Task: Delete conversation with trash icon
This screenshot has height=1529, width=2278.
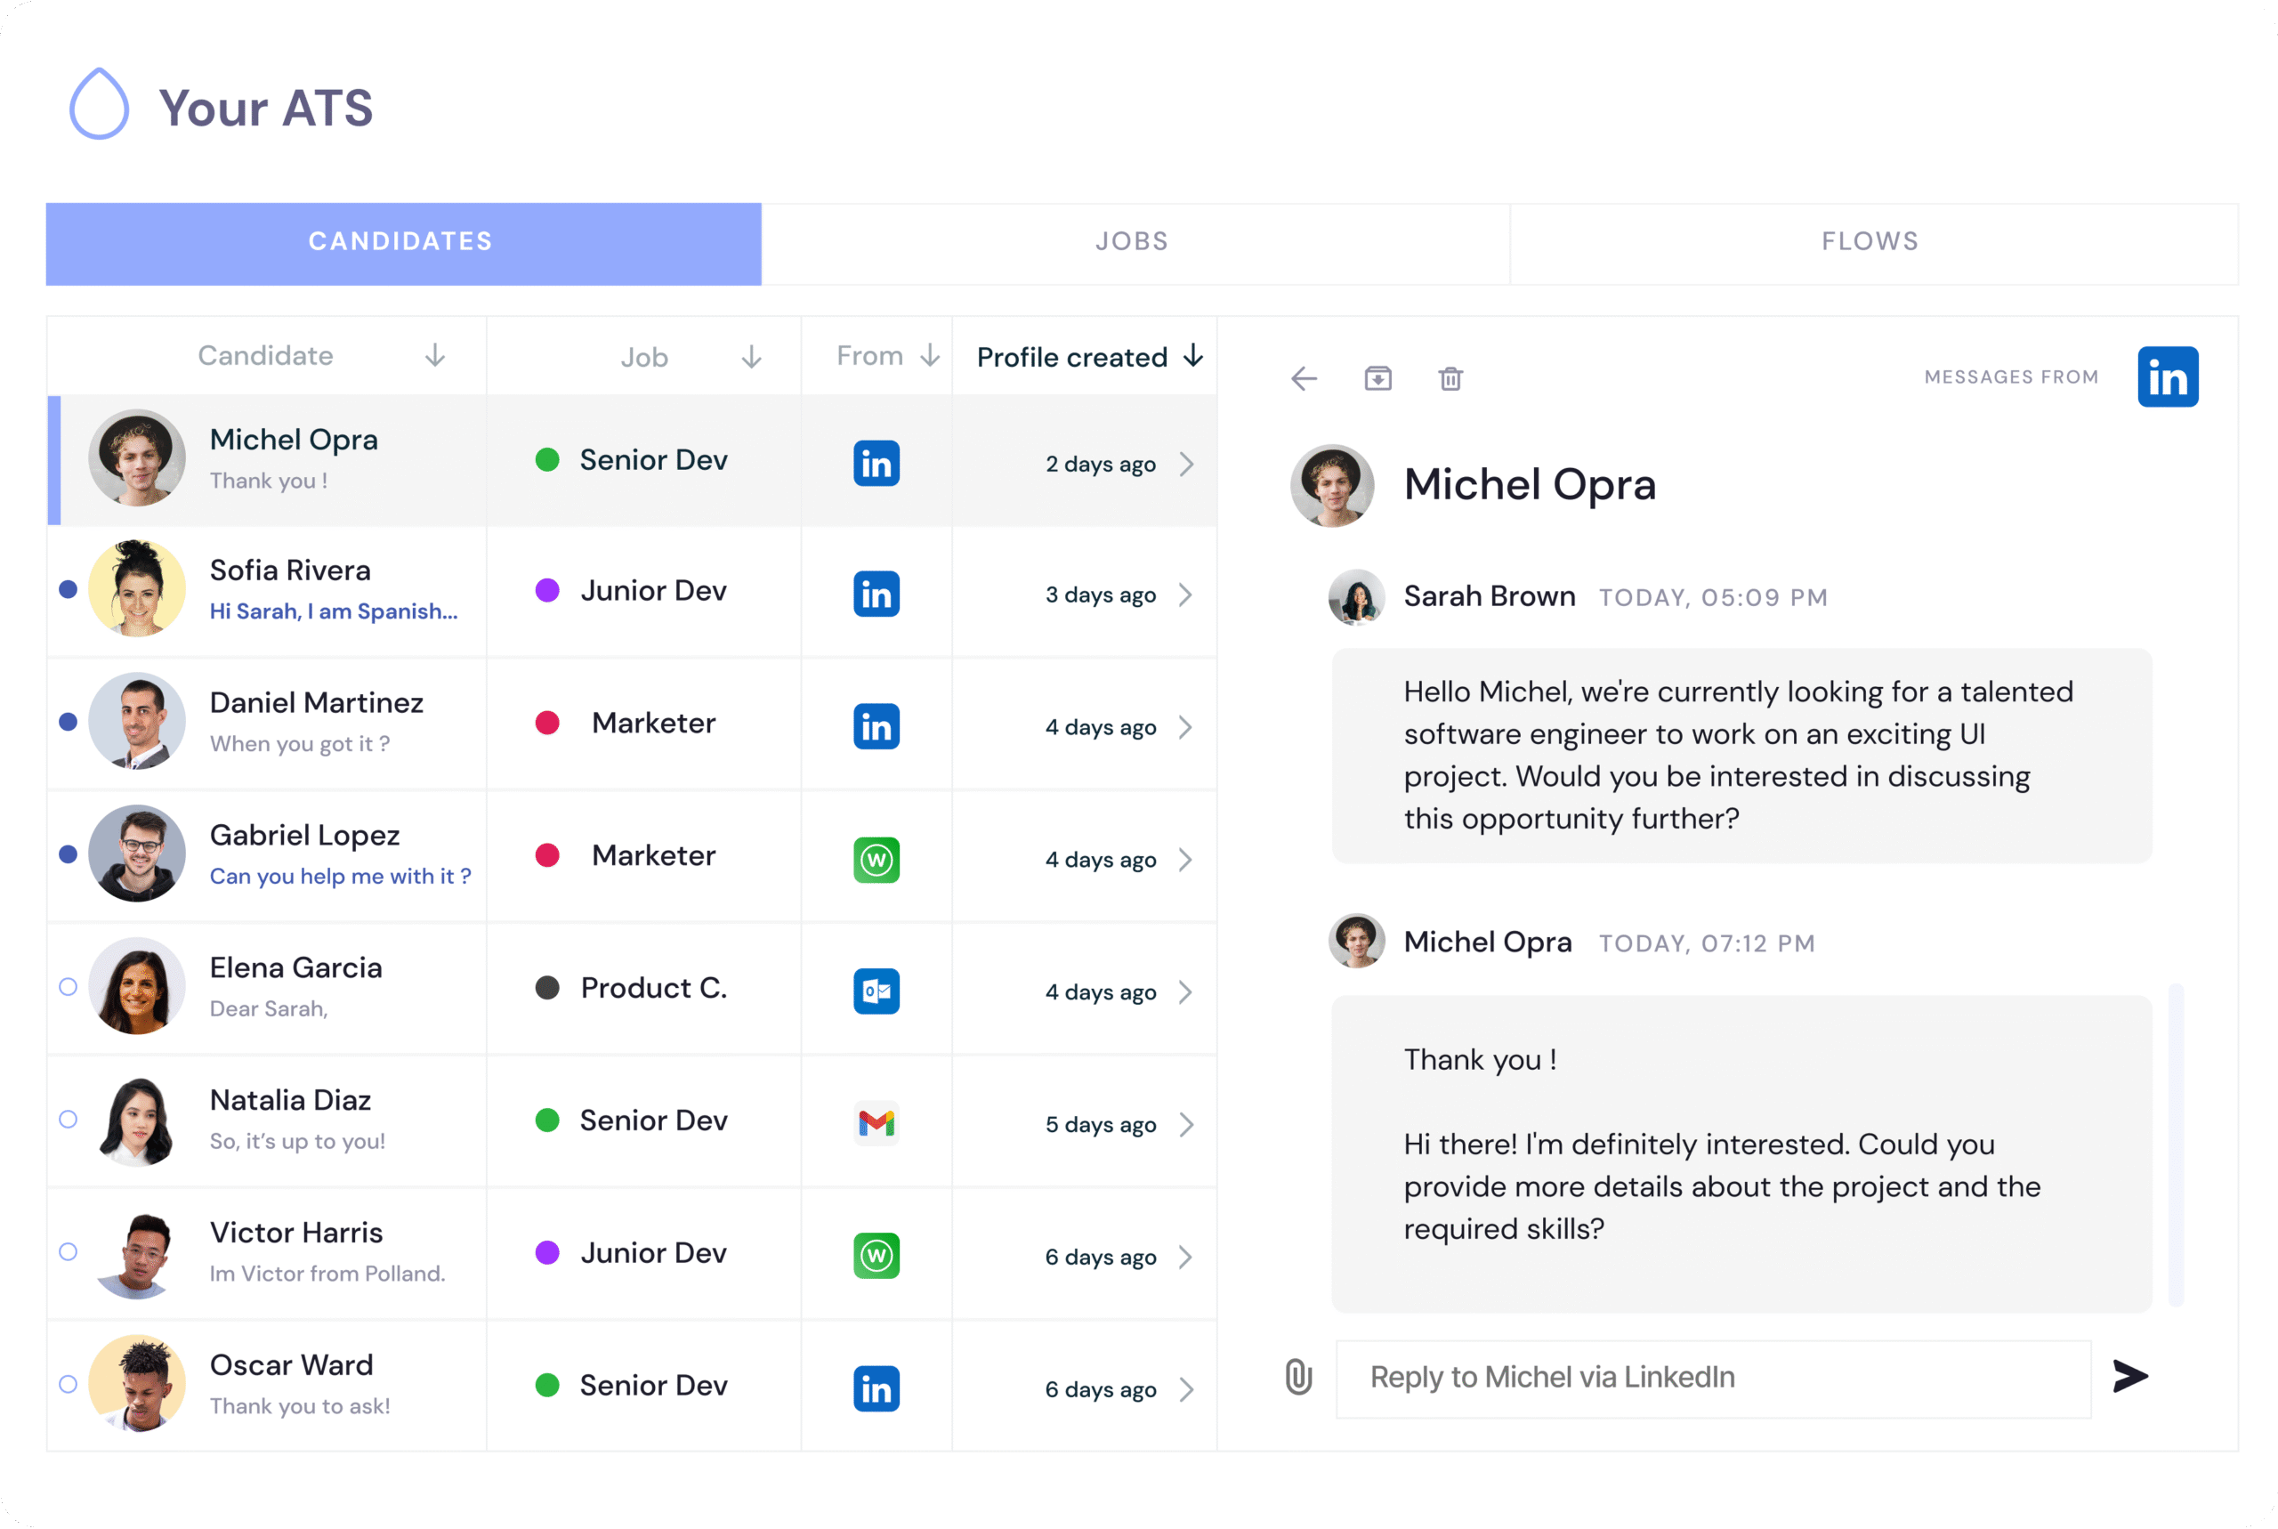Action: pyautogui.click(x=1450, y=378)
